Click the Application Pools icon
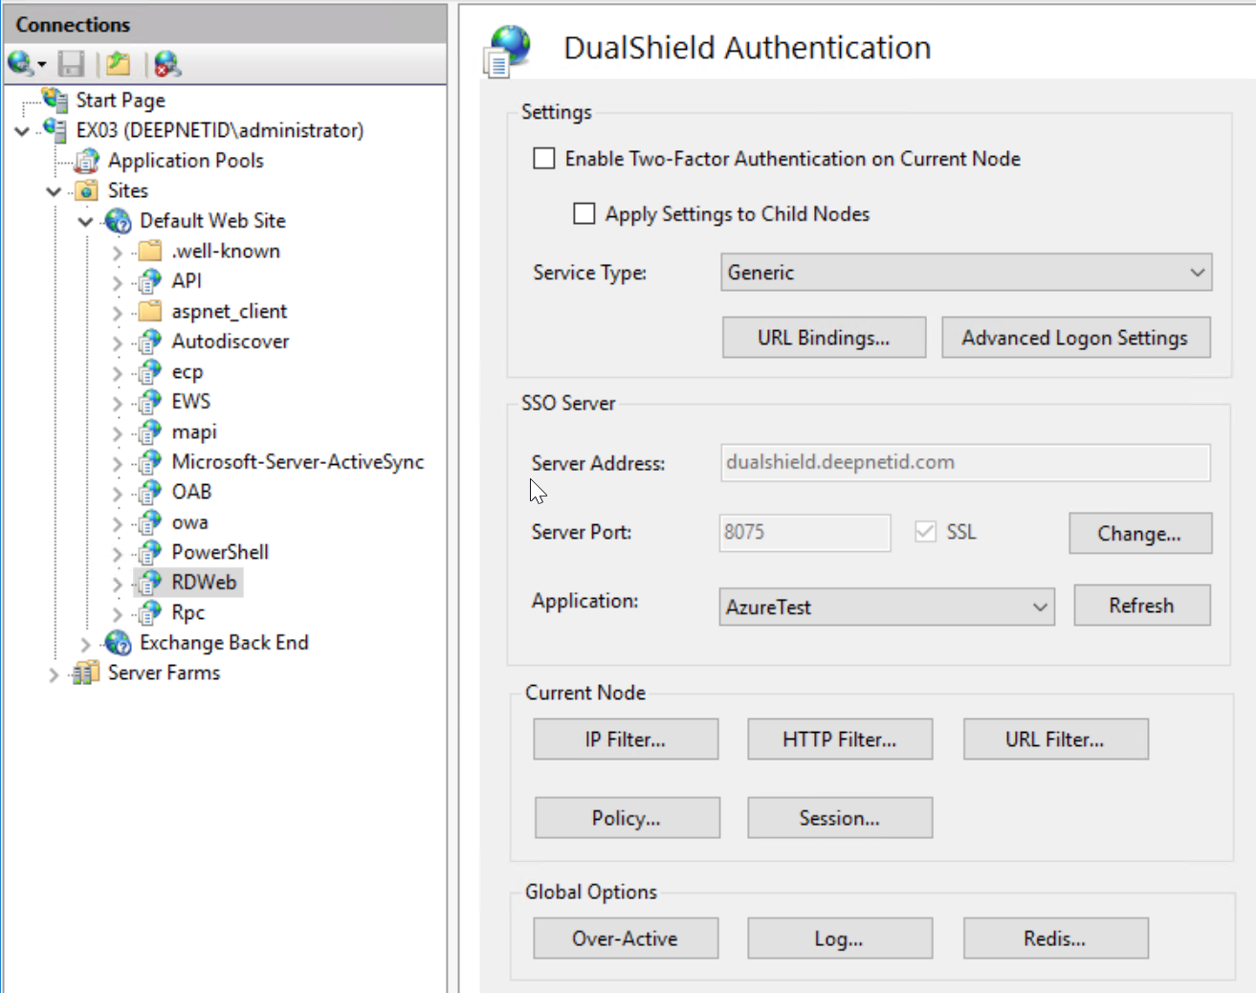Screen dimensions: 1256x993 [87, 161]
